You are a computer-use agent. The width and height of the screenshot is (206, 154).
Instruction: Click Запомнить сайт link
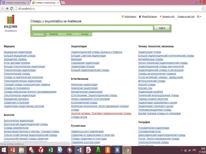pos(168,16)
